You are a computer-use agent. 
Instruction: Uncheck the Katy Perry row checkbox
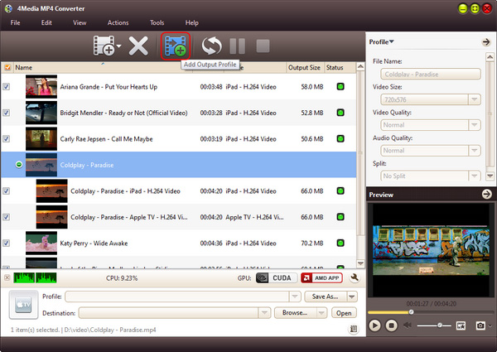pyautogui.click(x=7, y=243)
